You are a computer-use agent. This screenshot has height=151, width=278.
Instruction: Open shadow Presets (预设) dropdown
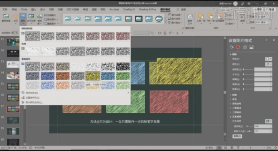click(268, 59)
